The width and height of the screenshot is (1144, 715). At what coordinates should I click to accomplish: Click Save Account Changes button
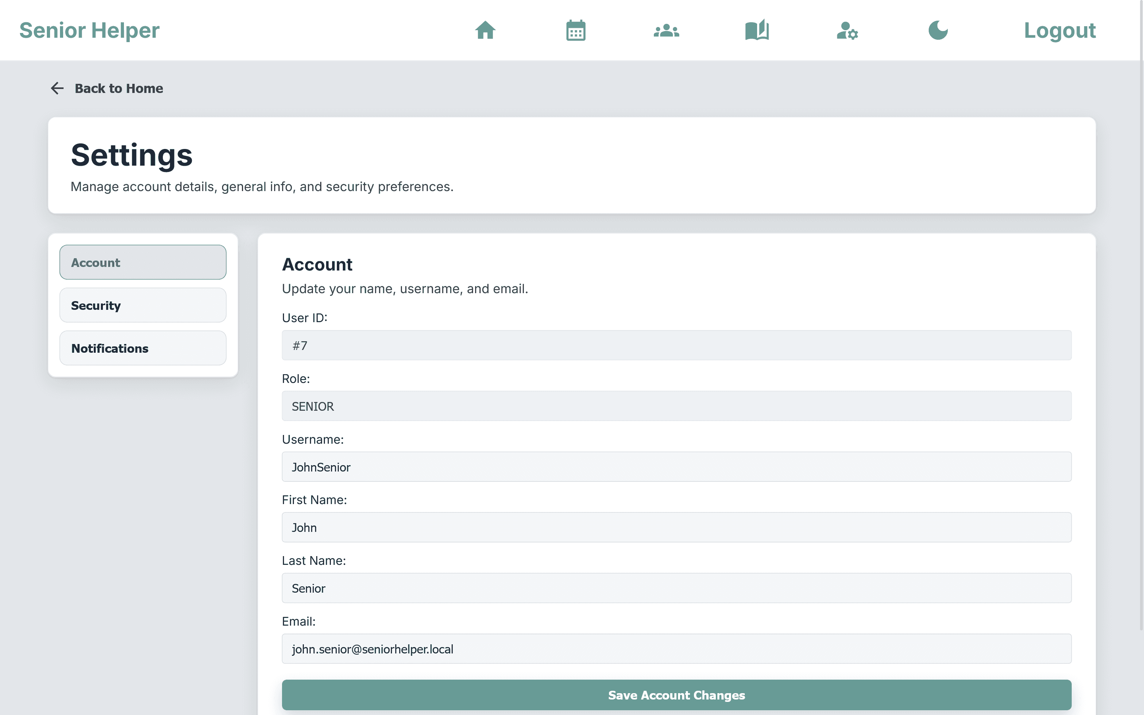(676, 695)
